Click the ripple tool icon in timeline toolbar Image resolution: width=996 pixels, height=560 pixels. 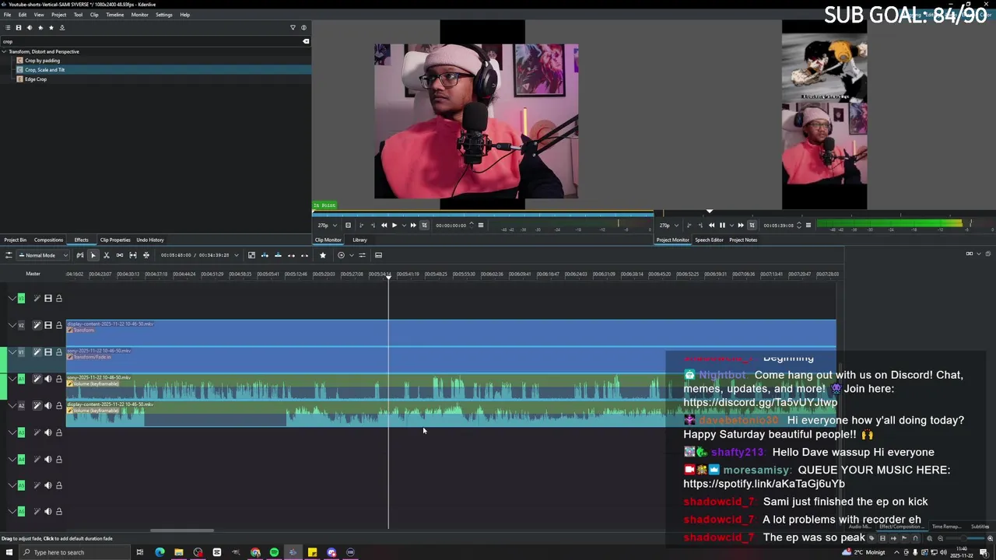coord(132,255)
